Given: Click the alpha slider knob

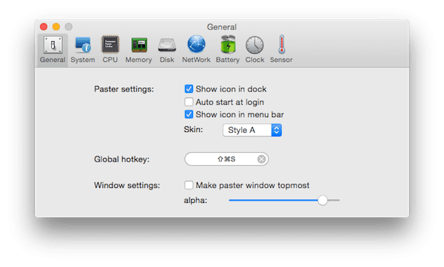Looking at the screenshot, I should 322,200.
